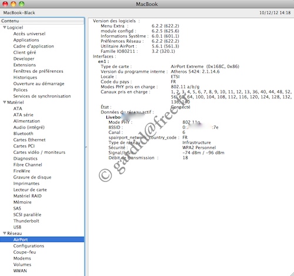Click the MacBook-Black computer name
Screen dimensions: 294x276
click(19, 13)
